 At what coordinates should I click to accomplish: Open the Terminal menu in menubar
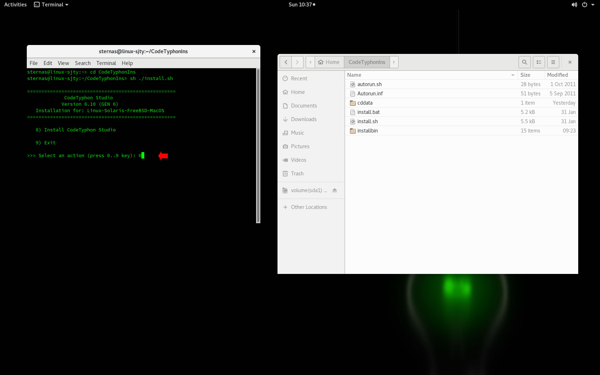106,63
